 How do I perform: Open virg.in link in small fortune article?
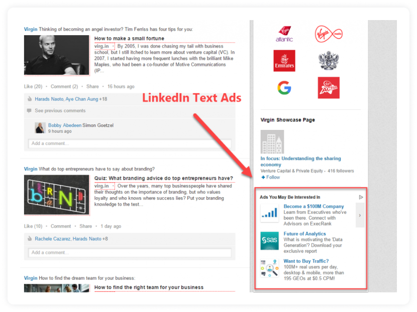[x=101, y=46]
